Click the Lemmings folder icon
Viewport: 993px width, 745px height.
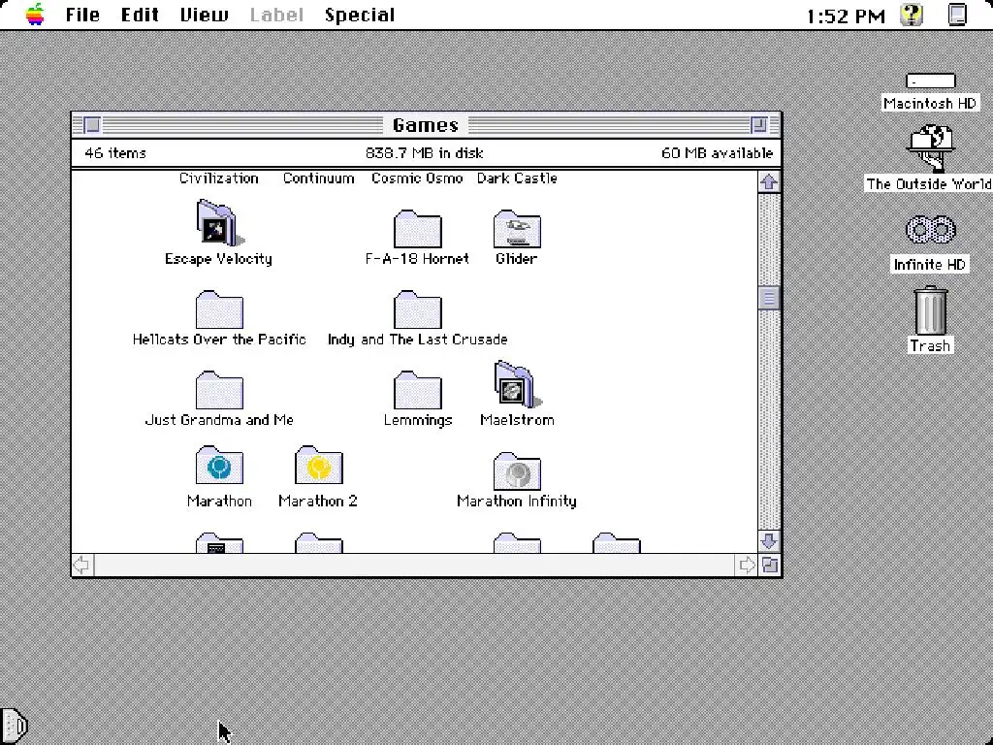click(x=417, y=390)
